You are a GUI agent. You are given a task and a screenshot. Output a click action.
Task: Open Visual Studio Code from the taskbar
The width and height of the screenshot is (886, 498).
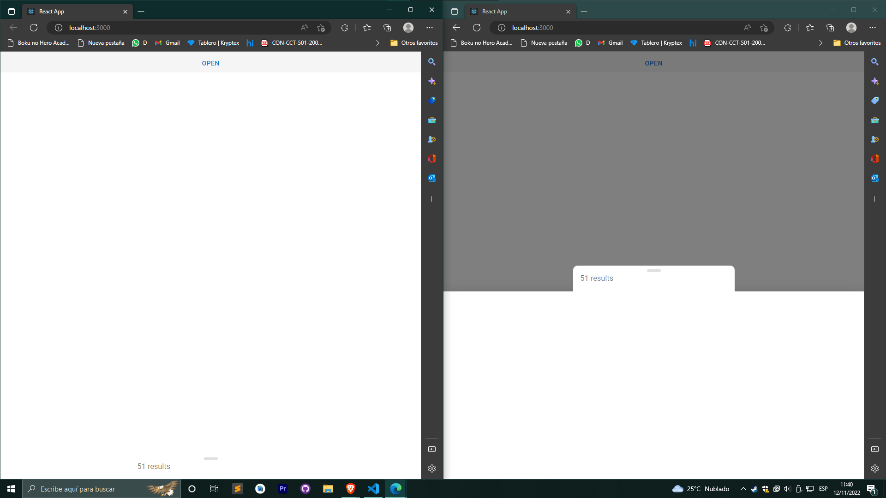point(373,489)
